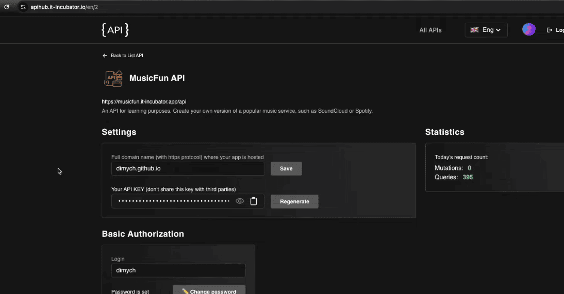Open site info icon in address bar
This screenshot has width=564, height=294.
coord(23,7)
